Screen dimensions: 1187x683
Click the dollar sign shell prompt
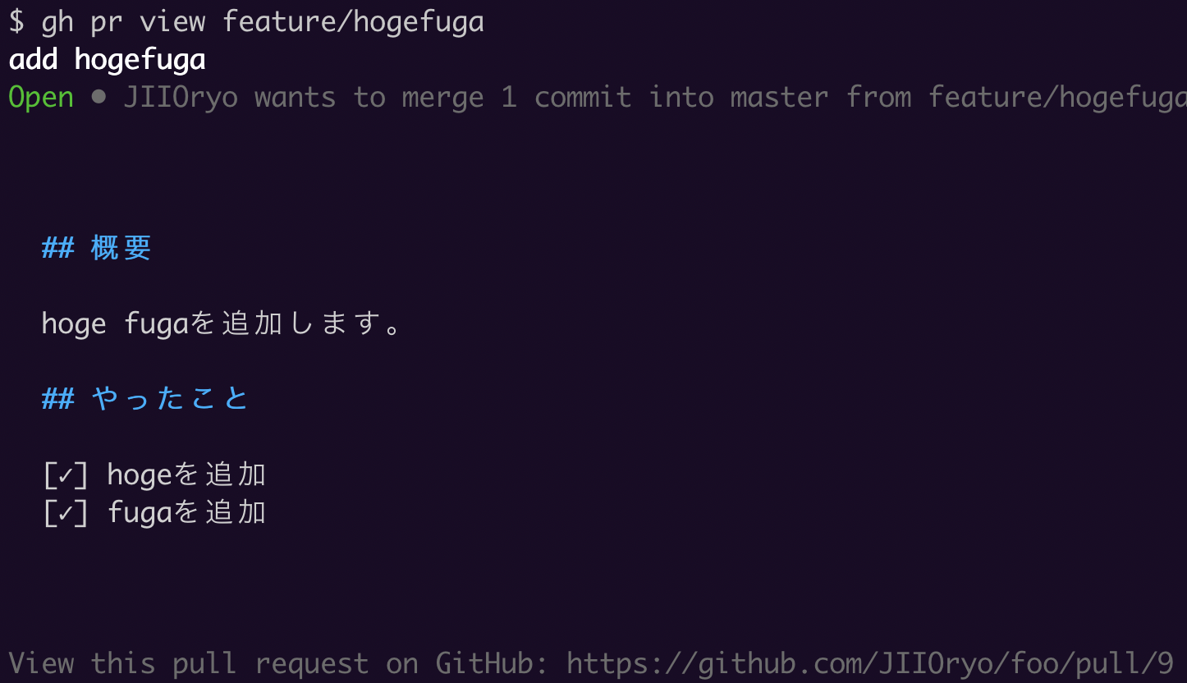(16, 21)
